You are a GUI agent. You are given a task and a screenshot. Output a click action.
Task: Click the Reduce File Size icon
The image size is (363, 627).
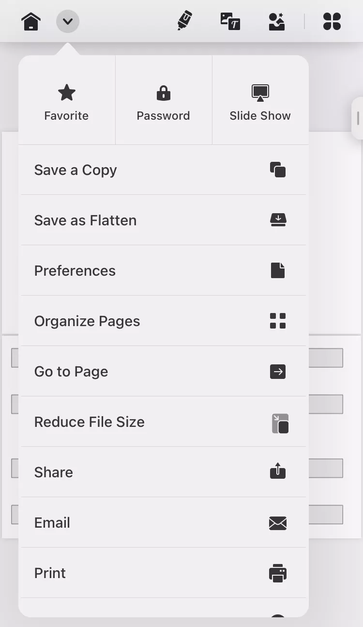(280, 423)
